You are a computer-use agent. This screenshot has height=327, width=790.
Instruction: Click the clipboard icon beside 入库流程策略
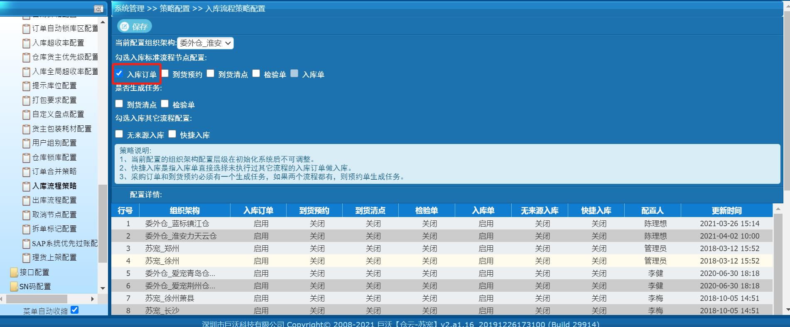[26, 186]
